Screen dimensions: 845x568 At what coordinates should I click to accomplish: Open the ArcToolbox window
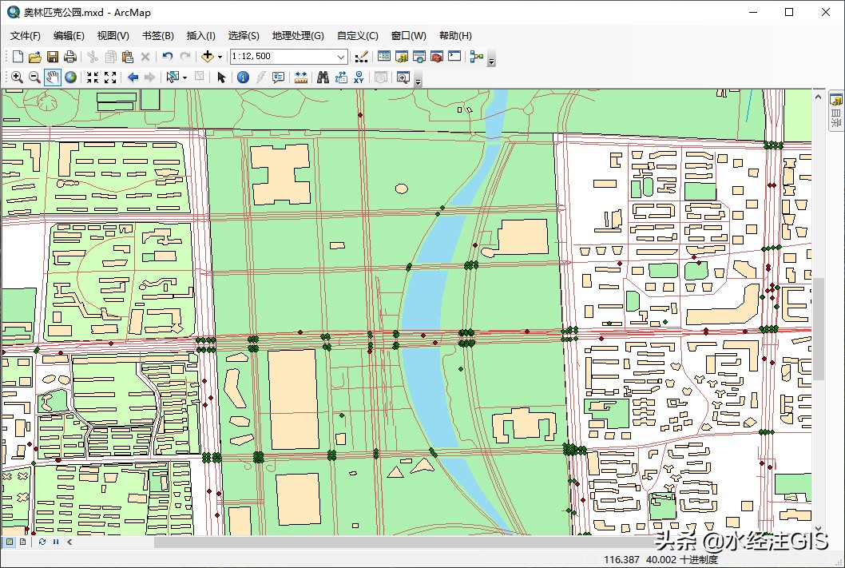[436, 57]
